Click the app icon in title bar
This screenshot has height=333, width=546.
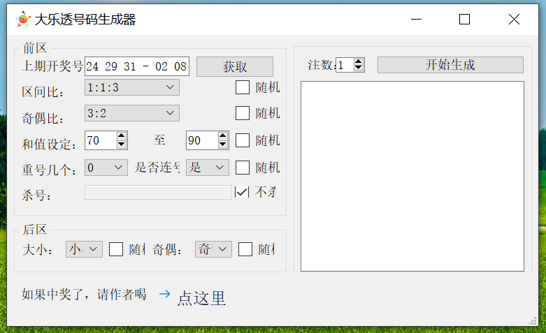coord(23,20)
